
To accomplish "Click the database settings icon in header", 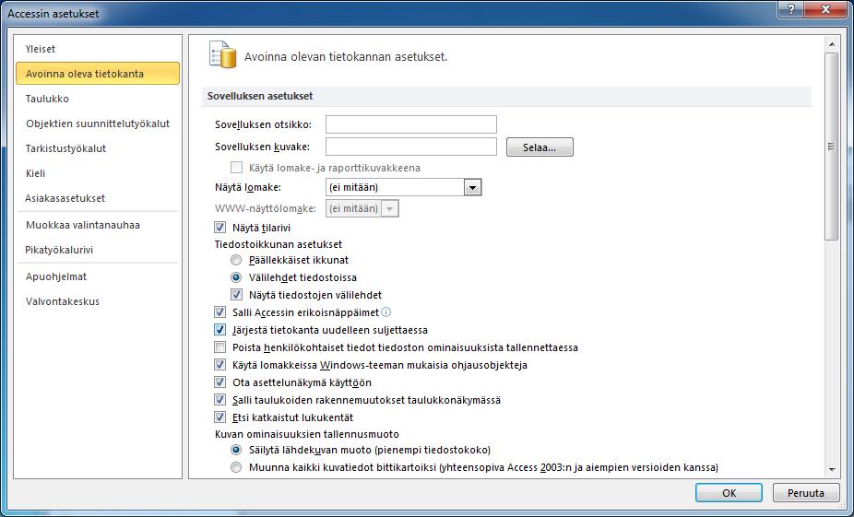I will pos(223,54).
